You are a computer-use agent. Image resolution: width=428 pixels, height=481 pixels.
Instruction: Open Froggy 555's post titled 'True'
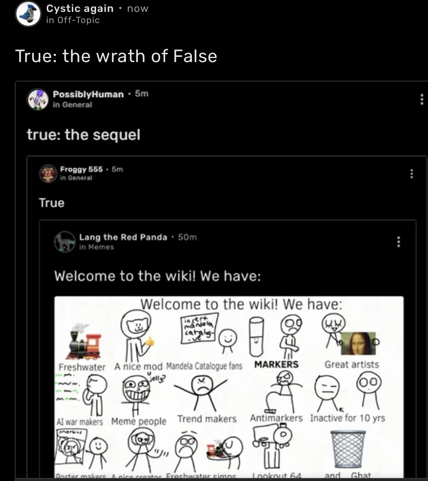(52, 203)
